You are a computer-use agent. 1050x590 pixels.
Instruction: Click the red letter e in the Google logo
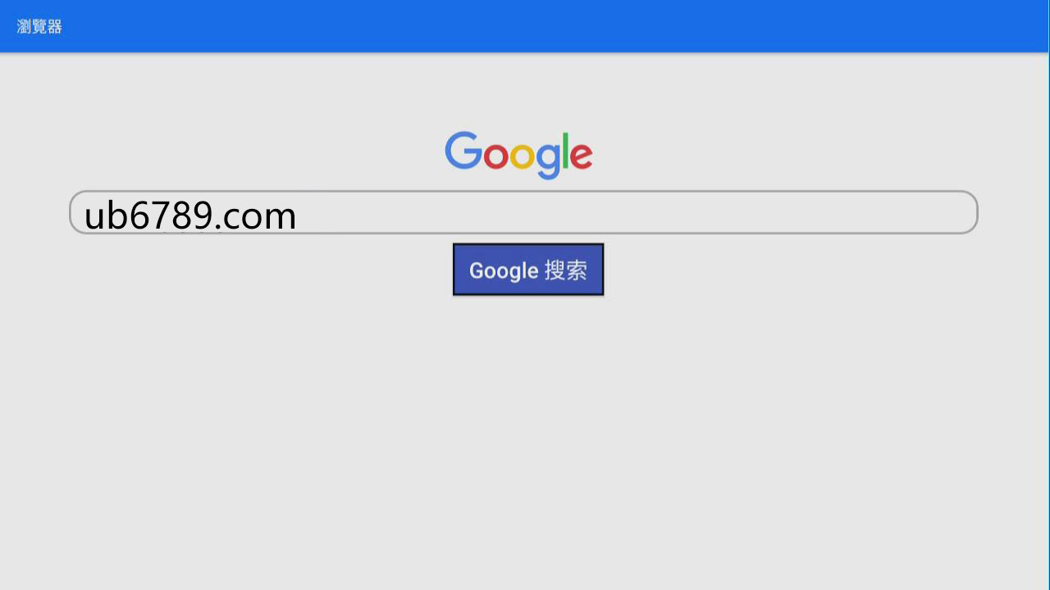(582, 156)
